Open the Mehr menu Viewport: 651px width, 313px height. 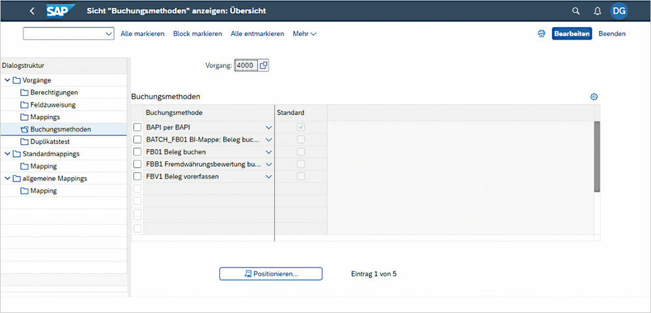click(x=304, y=34)
